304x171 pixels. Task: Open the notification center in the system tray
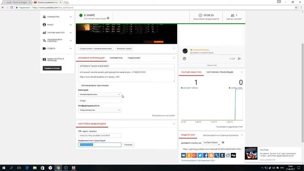coord(299,168)
